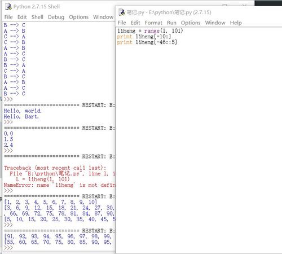This screenshot has height=254, width=282.
Task: Open the Format menu in editor
Action: click(153, 23)
